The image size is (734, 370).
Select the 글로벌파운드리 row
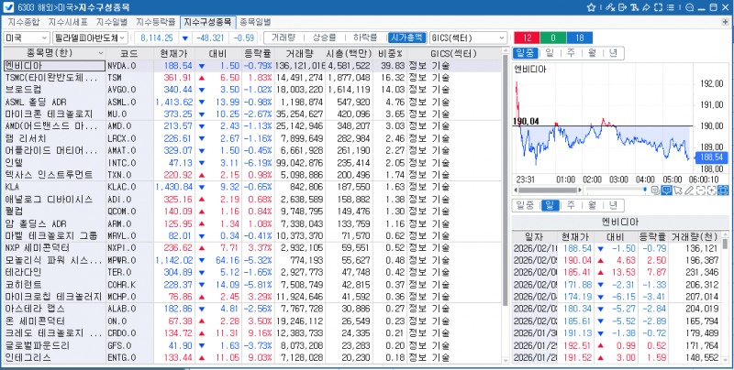(251, 345)
